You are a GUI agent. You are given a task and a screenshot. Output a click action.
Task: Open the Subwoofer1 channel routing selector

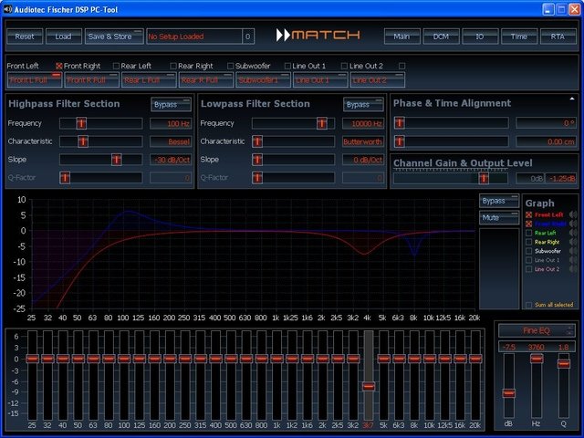(x=262, y=80)
